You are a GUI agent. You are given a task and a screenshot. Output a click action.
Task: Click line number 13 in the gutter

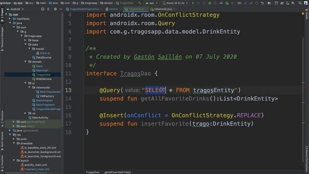click(68, 90)
